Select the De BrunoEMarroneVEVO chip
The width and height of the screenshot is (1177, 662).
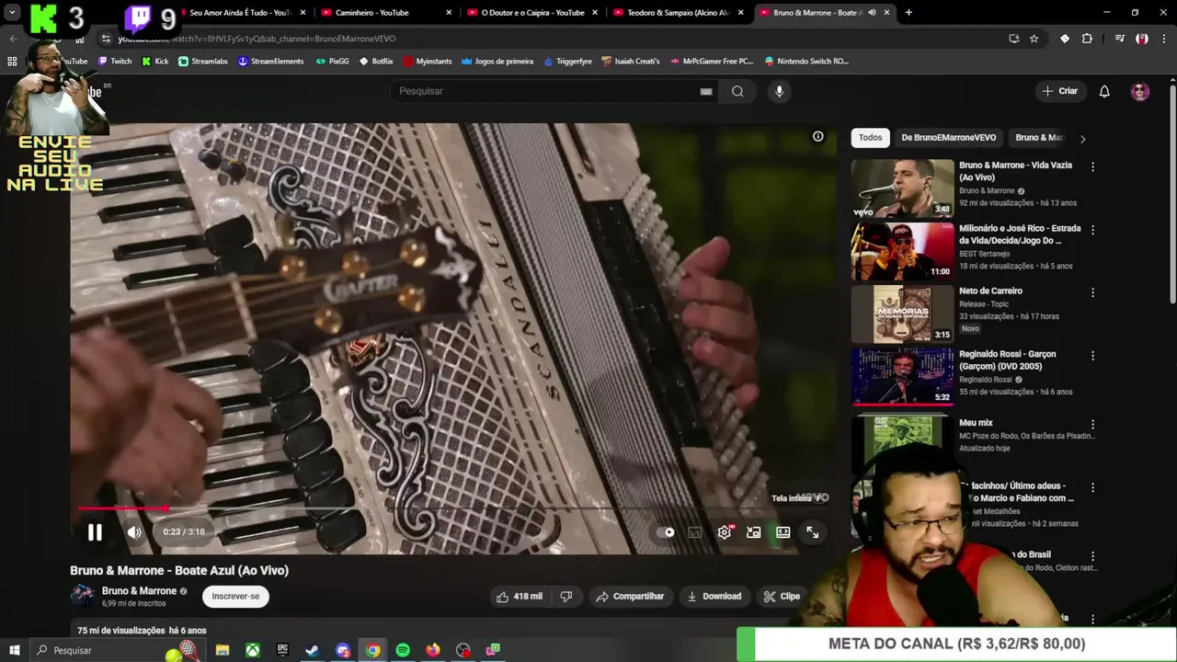point(948,138)
